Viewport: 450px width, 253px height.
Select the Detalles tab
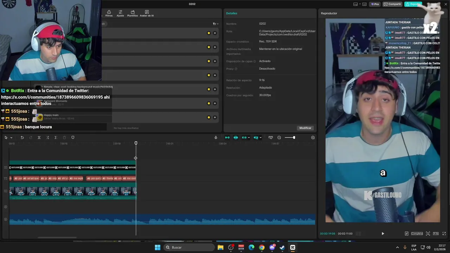232,13
